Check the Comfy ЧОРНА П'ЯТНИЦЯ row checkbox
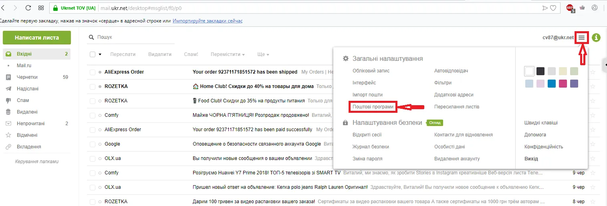This screenshot has height=206, width=607. (93, 115)
